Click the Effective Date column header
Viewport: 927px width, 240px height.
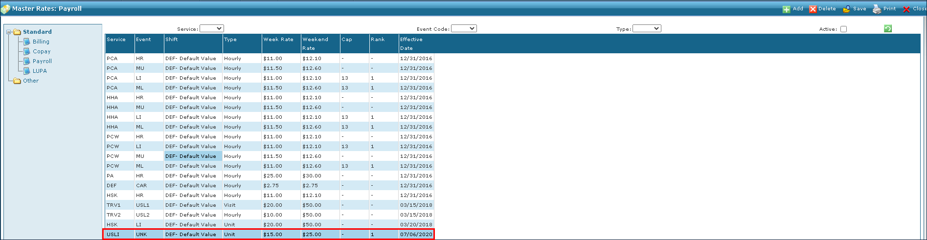[x=411, y=44]
